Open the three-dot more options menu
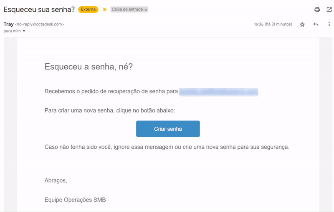The height and width of the screenshot is (212, 334). (x=329, y=24)
